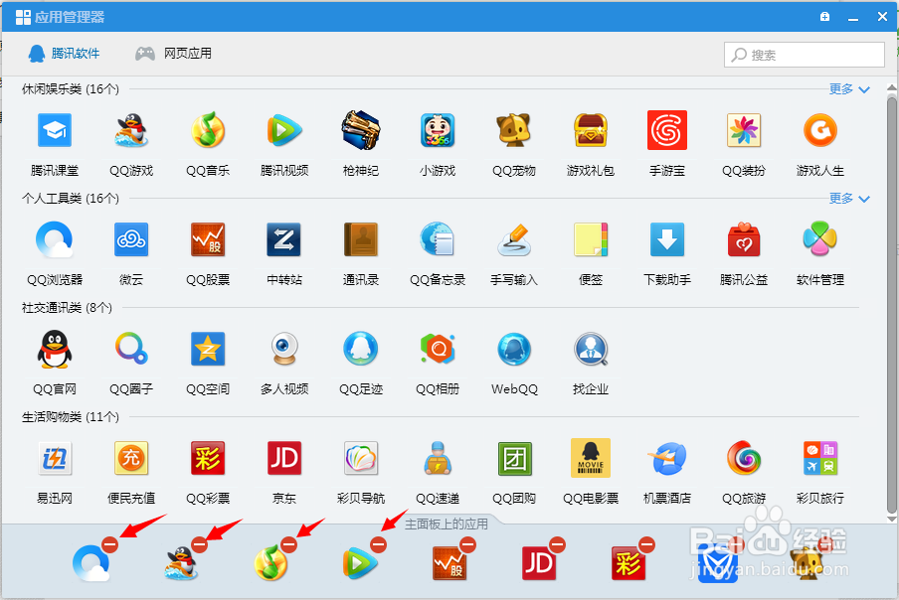This screenshot has height=600, width=899.
Task: Focus the 搜索 search box
Action: tap(804, 55)
